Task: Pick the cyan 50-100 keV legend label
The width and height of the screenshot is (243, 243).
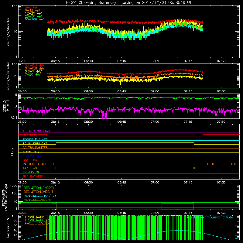Action: (x=34, y=19)
